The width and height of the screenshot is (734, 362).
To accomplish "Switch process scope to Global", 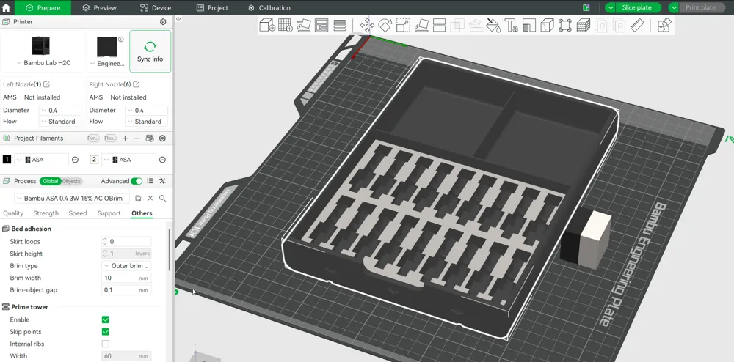I will (x=50, y=181).
